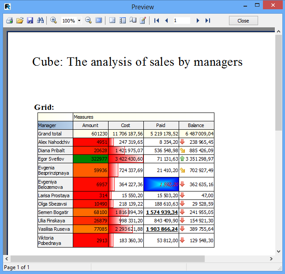Open Find with the binoculars icon

(x=41, y=21)
